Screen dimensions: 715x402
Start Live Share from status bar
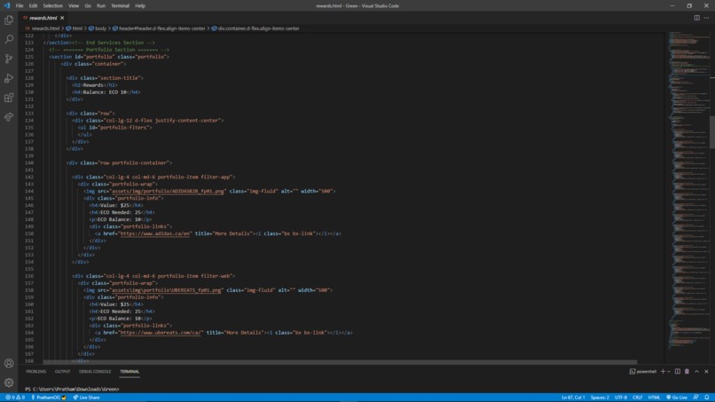pos(86,398)
